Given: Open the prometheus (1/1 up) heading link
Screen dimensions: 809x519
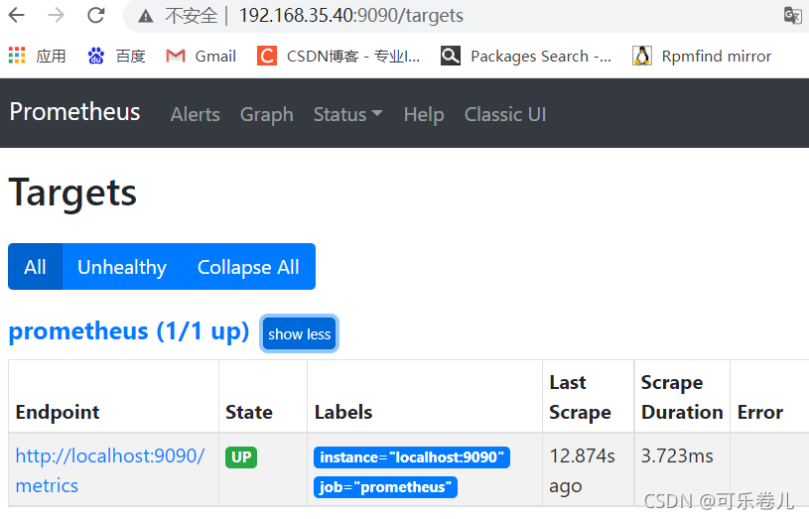Looking at the screenshot, I should pos(129,331).
